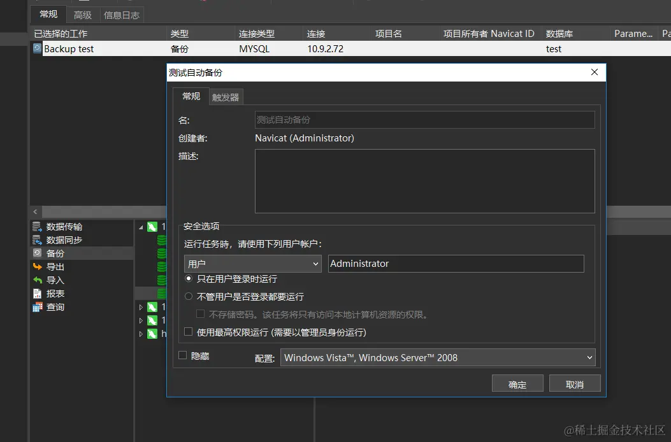
Task: Click the 10.9.2.72 connection cell
Action: (325, 49)
